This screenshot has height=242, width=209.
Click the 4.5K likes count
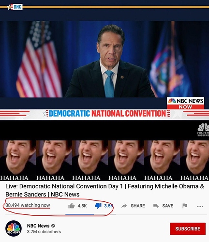click(82, 206)
